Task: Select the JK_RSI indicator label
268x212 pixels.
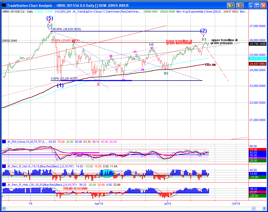Action: (27, 142)
